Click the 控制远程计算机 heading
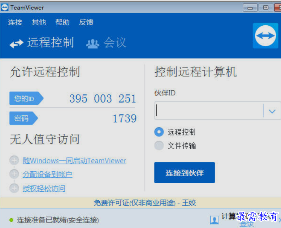Screen dimensions: 281x228 pyautogui.click(x=195, y=72)
